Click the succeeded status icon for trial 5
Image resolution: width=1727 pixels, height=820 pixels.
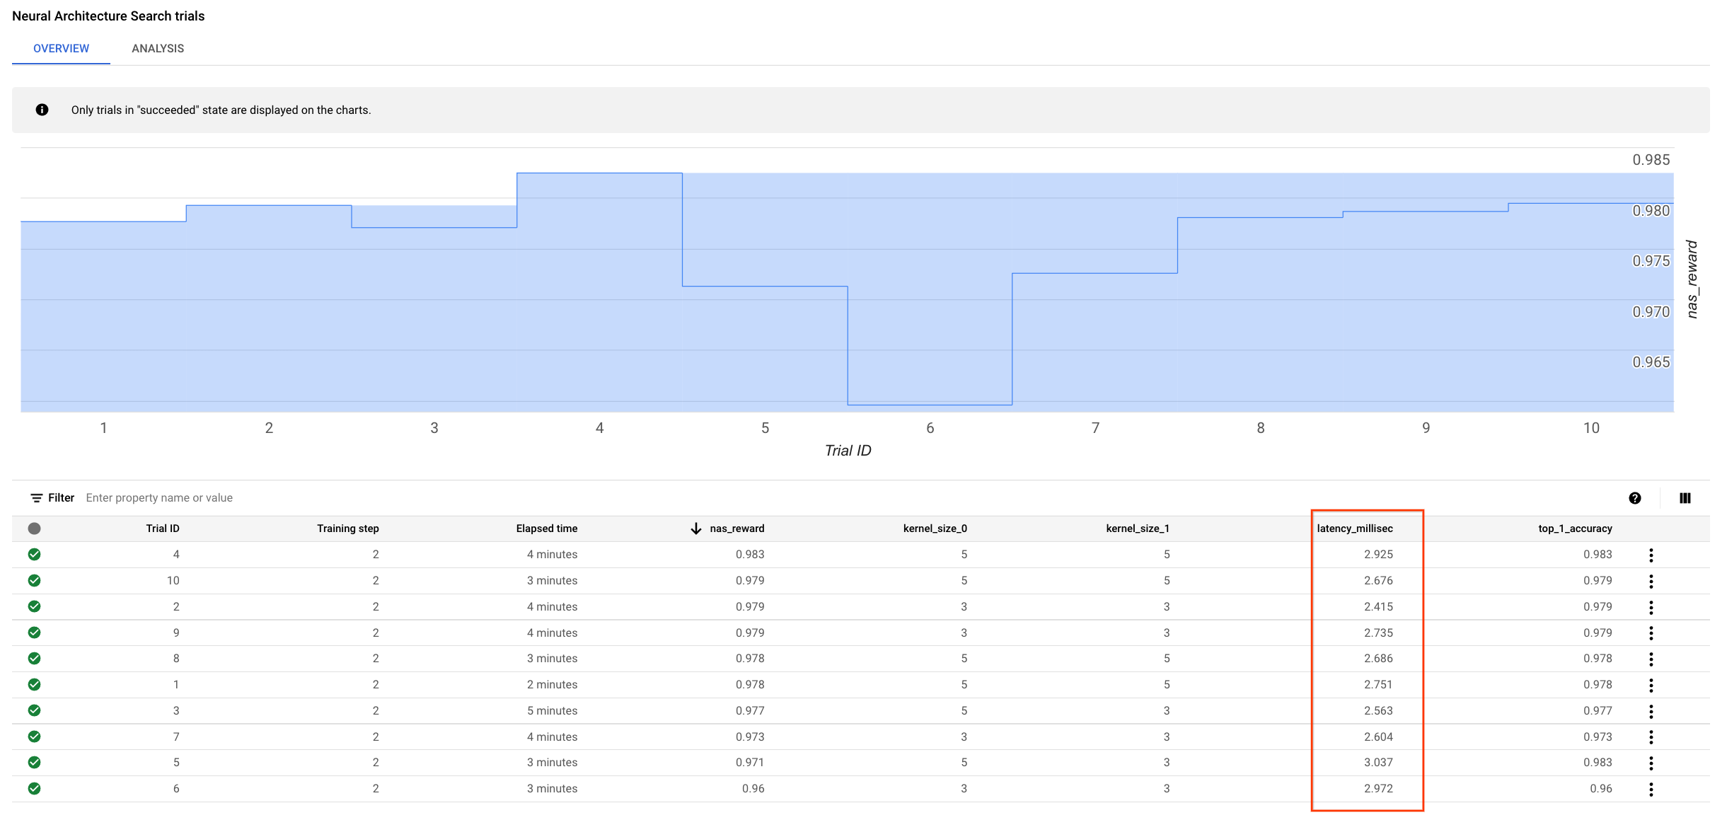(34, 763)
